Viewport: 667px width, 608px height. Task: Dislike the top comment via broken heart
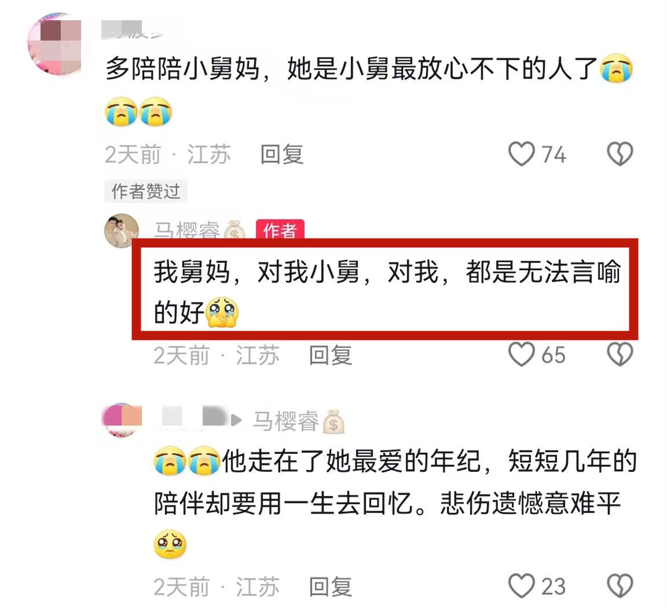[620, 153]
